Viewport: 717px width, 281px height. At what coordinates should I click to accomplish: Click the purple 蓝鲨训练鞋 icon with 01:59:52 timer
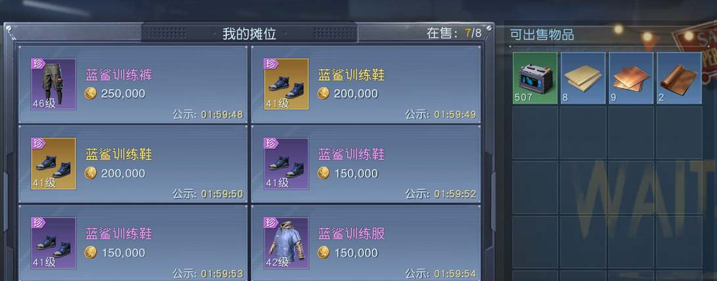[x=287, y=163]
